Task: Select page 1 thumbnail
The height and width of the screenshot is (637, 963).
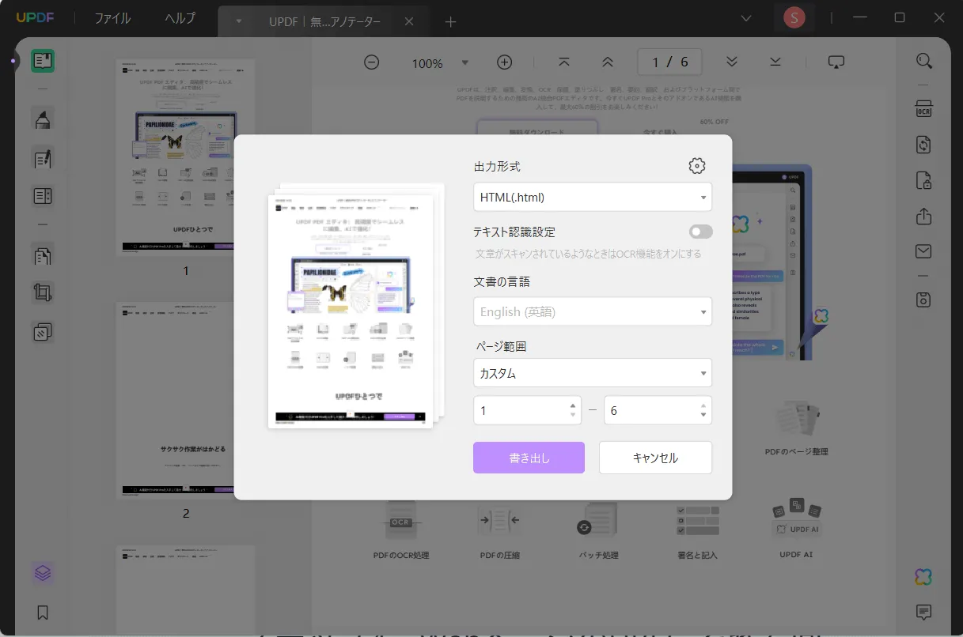Action: tap(186, 156)
